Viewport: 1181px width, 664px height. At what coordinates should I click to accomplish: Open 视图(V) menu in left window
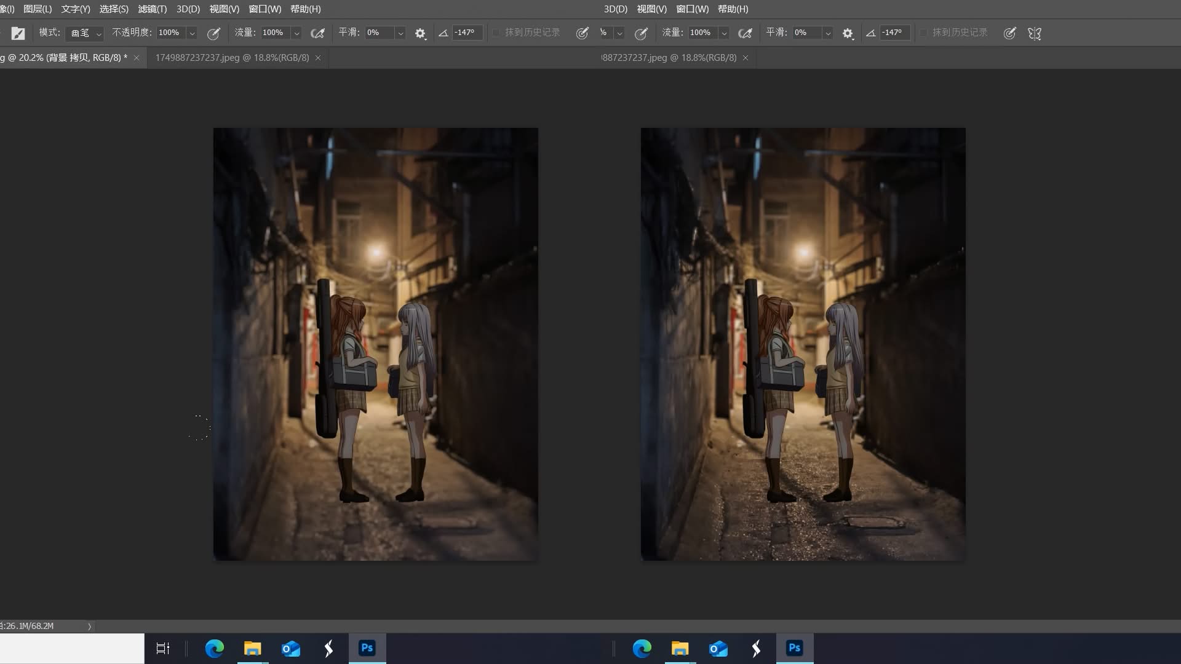click(x=224, y=9)
